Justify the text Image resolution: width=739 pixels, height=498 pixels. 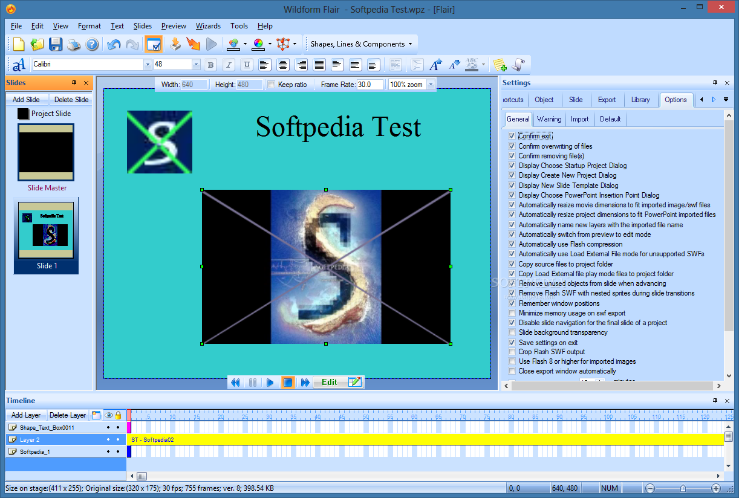[319, 65]
